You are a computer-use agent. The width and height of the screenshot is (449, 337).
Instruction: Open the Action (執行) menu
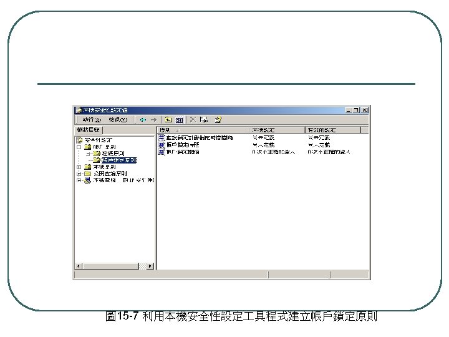pos(92,120)
